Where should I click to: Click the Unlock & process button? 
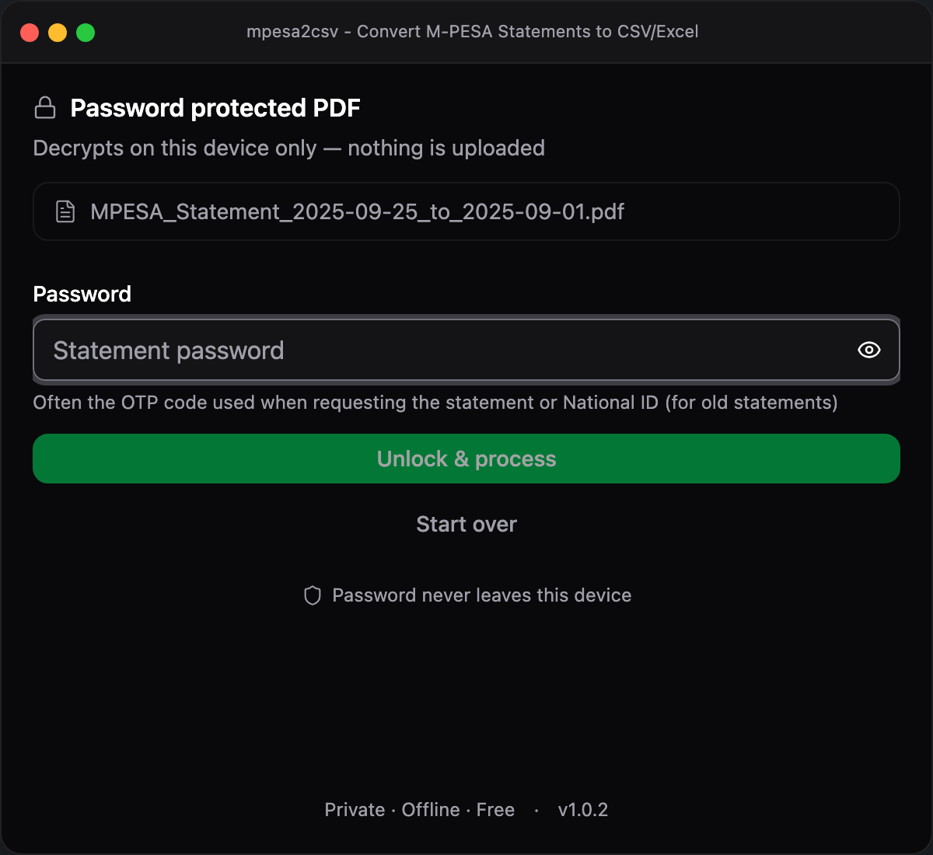[466, 459]
